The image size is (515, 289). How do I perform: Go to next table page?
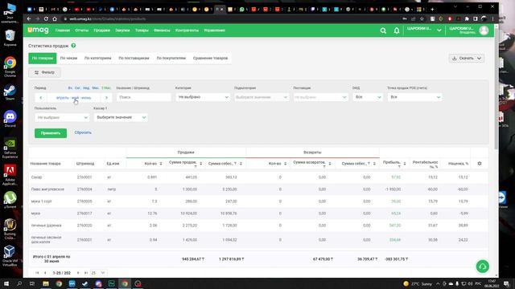click(x=78, y=273)
